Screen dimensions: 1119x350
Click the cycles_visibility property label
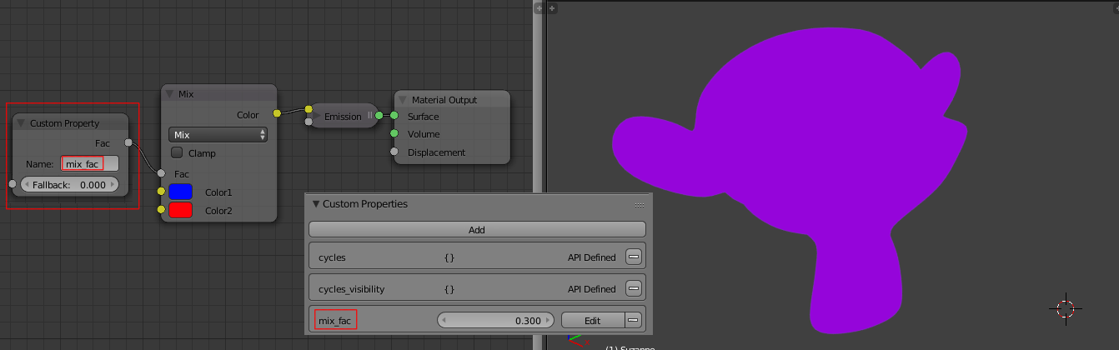pos(352,289)
